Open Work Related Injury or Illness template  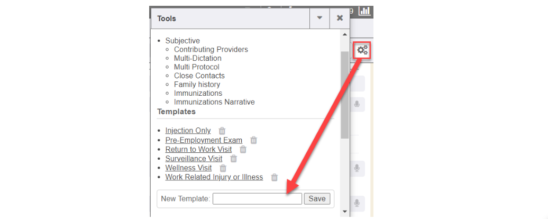(214, 177)
